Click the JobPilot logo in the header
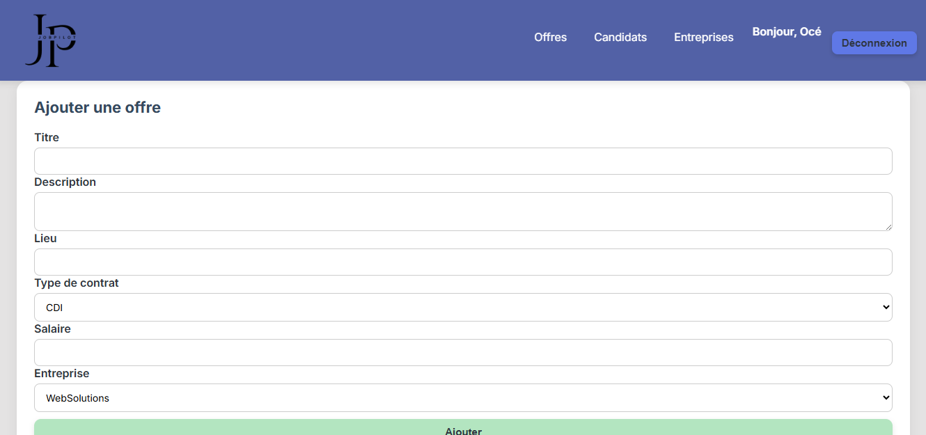926x435 pixels. (50, 40)
